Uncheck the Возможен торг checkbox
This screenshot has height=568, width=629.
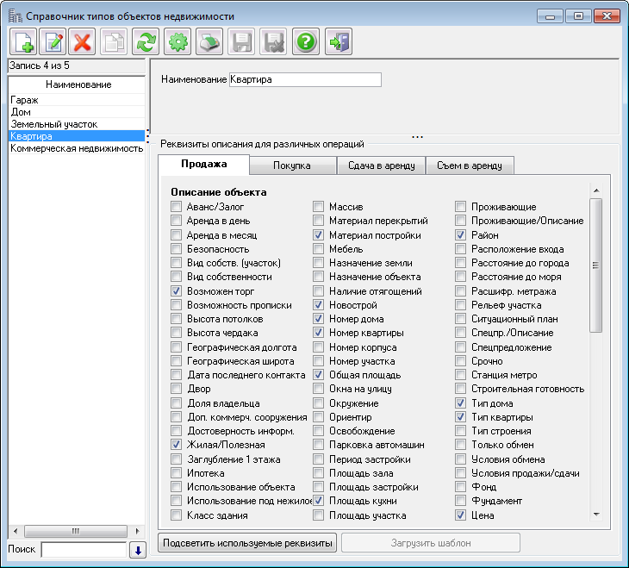pyautogui.click(x=177, y=291)
